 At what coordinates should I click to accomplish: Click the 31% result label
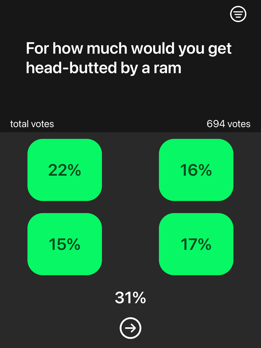point(130,298)
